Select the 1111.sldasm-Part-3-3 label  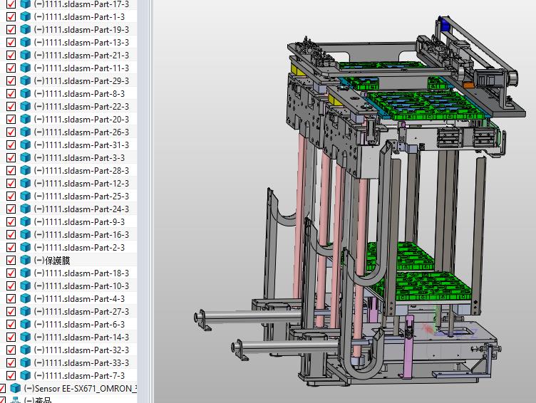click(x=79, y=158)
